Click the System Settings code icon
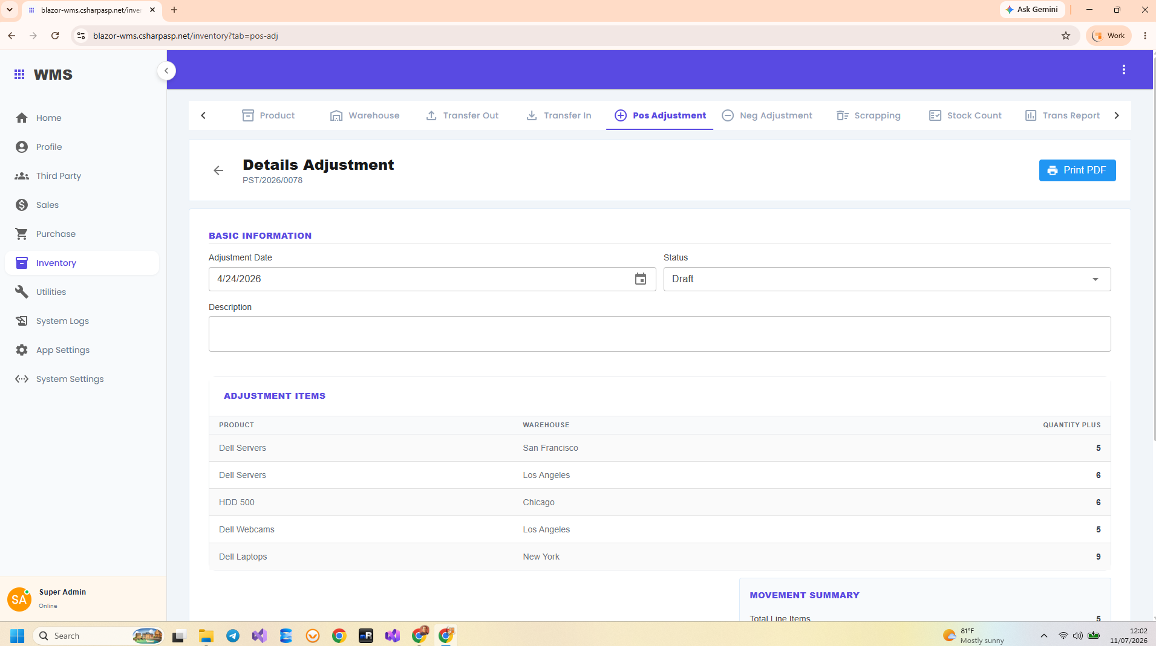This screenshot has height=646, width=1156. pyautogui.click(x=22, y=379)
